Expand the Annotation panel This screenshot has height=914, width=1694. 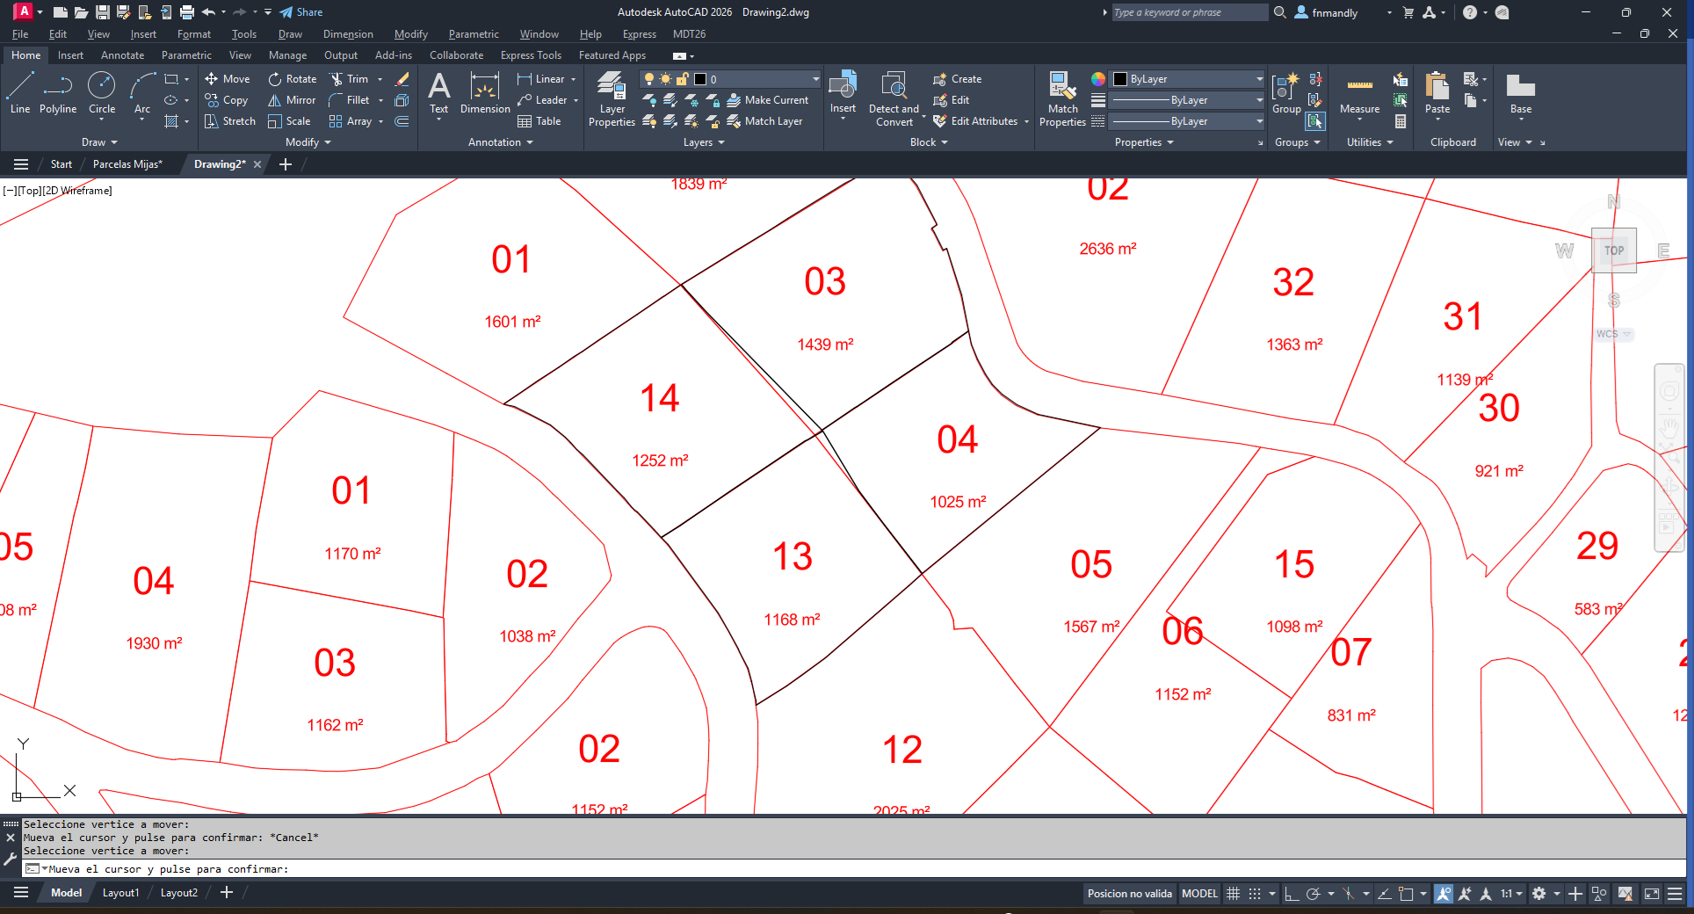pos(501,142)
